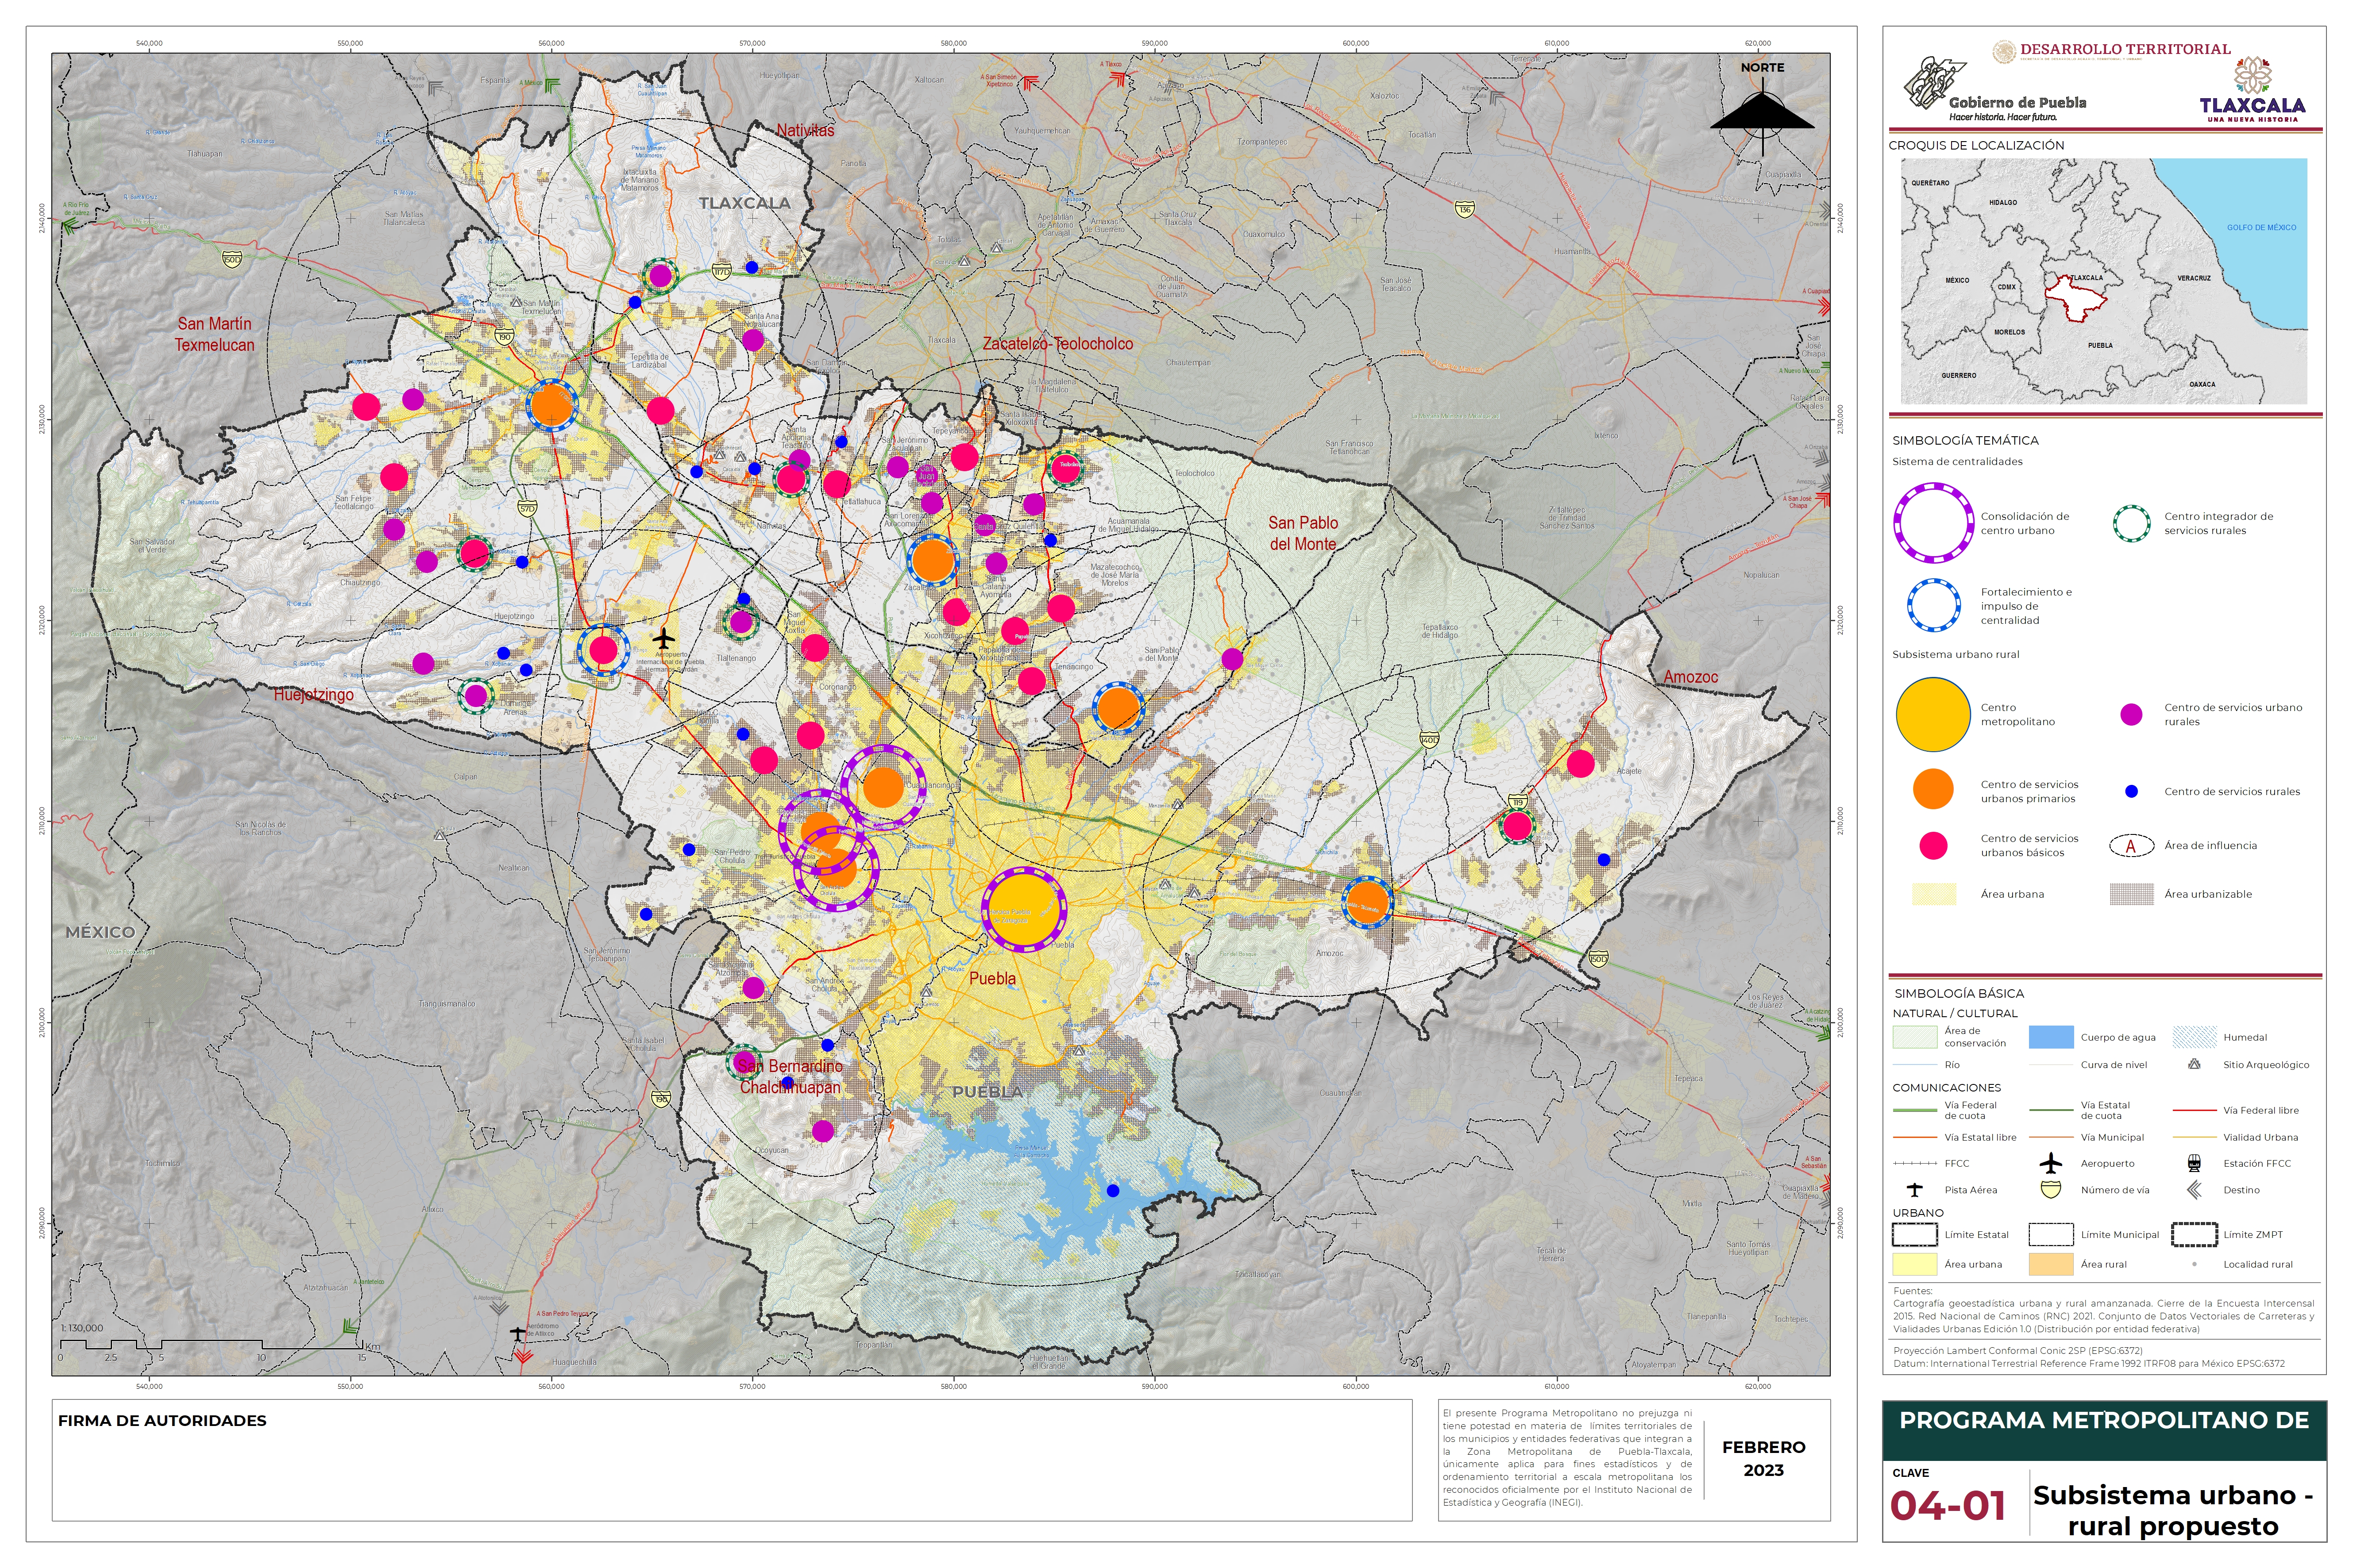The width and height of the screenshot is (2353, 1568).
Task: Click the Aeropuerto airplane icon in the legend
Action: coord(2051,1163)
